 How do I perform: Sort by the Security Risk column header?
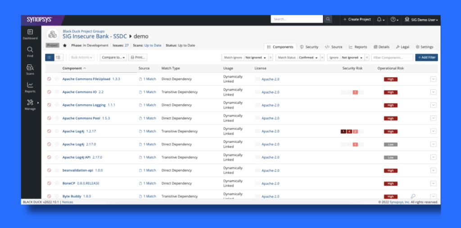click(353, 68)
